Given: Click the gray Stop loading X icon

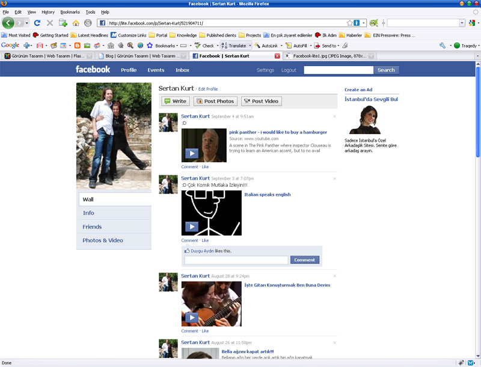Looking at the screenshot, I should point(50,23).
